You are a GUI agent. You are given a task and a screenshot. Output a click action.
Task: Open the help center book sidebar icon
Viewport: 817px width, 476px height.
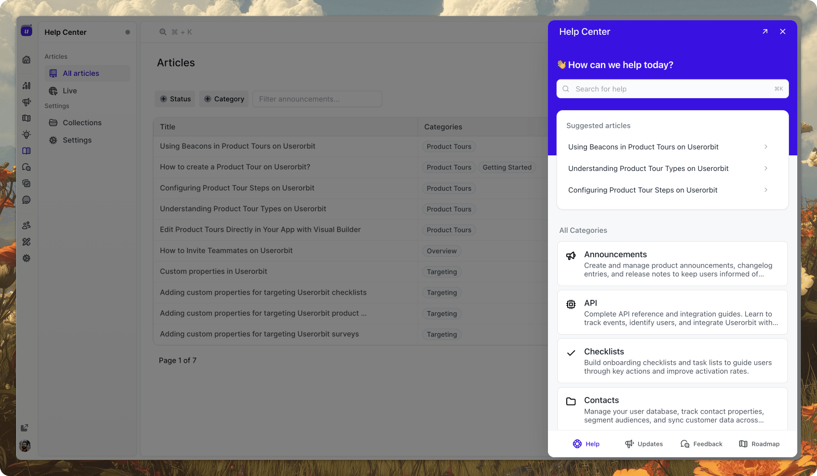click(x=26, y=151)
